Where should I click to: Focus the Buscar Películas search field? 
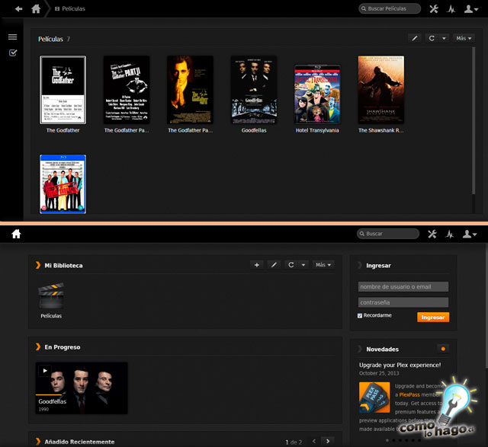(x=390, y=8)
